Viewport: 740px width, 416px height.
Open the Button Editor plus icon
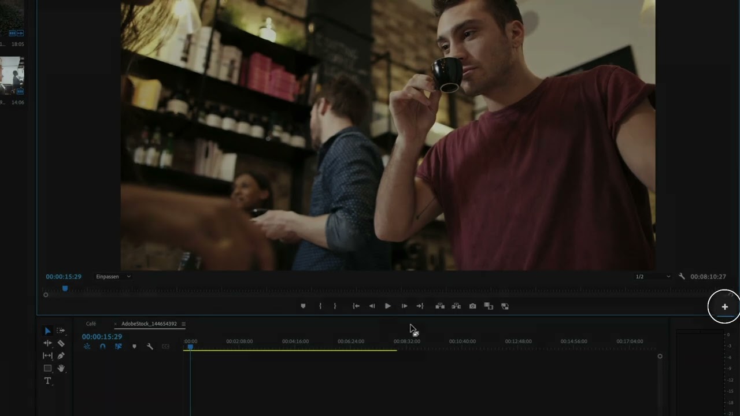click(724, 307)
